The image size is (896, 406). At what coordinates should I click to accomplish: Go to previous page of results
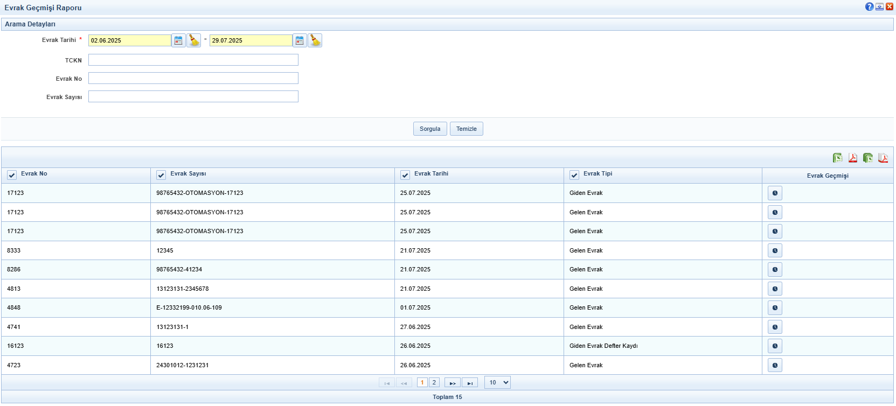click(x=404, y=383)
